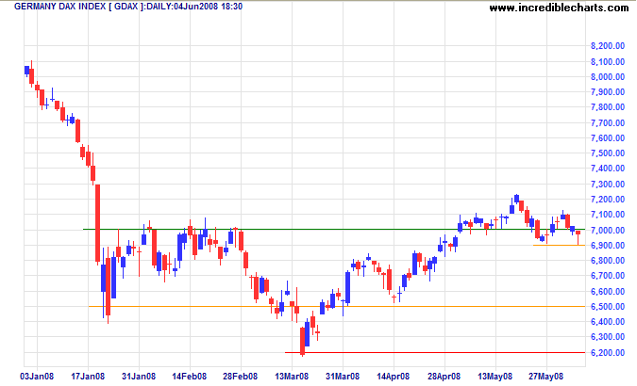
Task: Click the www.incrediblecharts.com watermark link
Action: [x=559, y=8]
